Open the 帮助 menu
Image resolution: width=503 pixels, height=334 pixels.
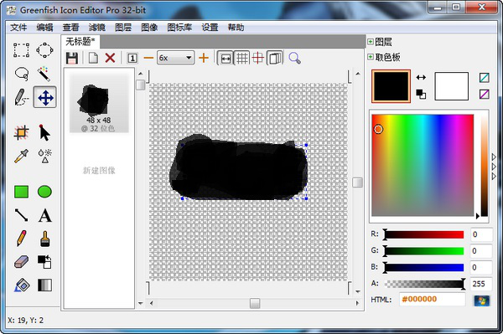pyautogui.click(x=236, y=28)
